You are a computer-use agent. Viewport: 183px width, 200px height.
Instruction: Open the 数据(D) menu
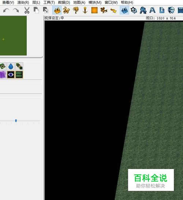click(x=64, y=3)
